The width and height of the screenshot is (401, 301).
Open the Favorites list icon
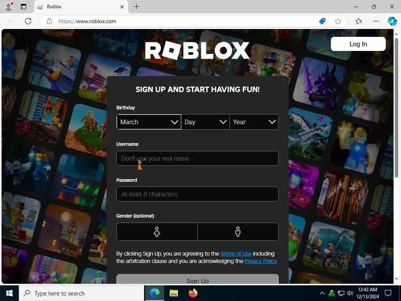pos(359,21)
